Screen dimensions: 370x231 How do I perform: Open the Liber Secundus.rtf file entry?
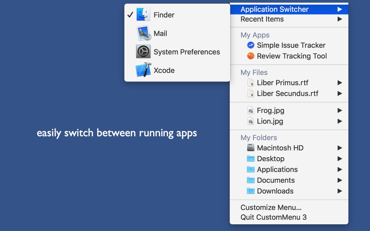289,93
